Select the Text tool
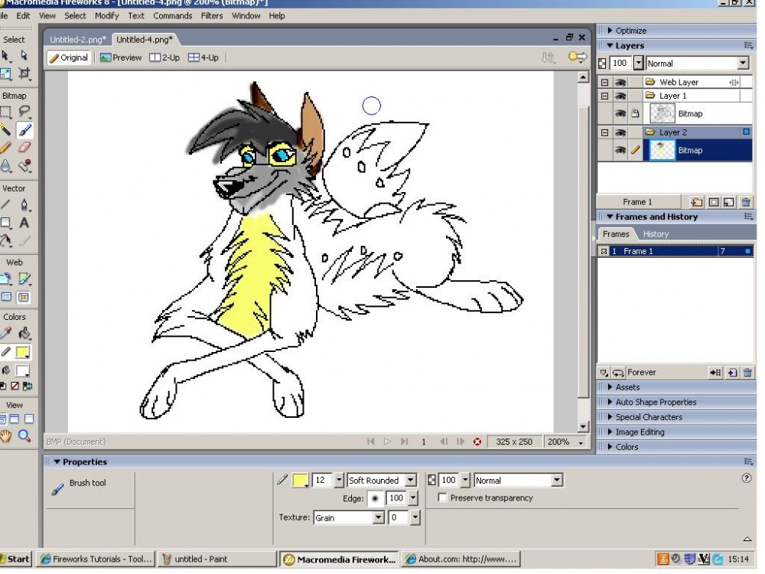 [24, 223]
